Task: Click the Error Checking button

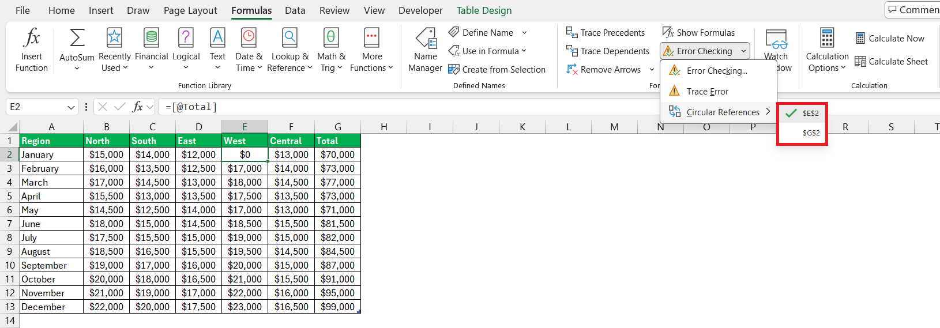Action: (698, 51)
